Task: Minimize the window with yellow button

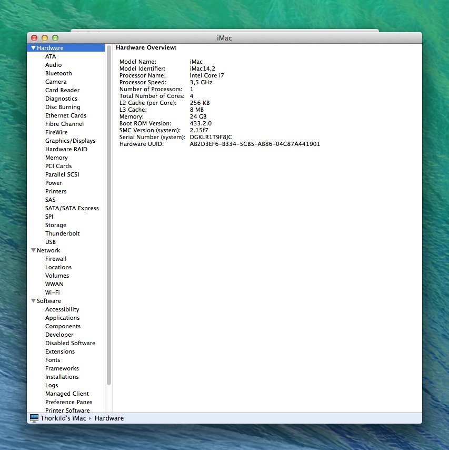Action: click(45, 38)
